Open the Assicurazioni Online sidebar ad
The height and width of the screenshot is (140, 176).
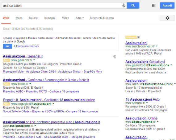[x=141, y=118]
